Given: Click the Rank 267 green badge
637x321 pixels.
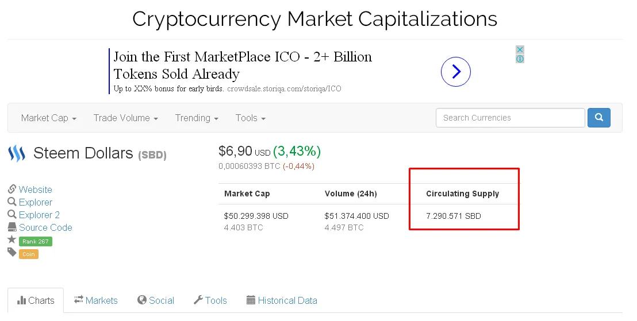Looking at the screenshot, I should point(35,241).
